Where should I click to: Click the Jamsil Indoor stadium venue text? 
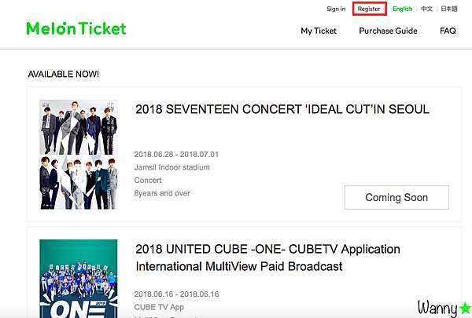pyautogui.click(x=171, y=167)
